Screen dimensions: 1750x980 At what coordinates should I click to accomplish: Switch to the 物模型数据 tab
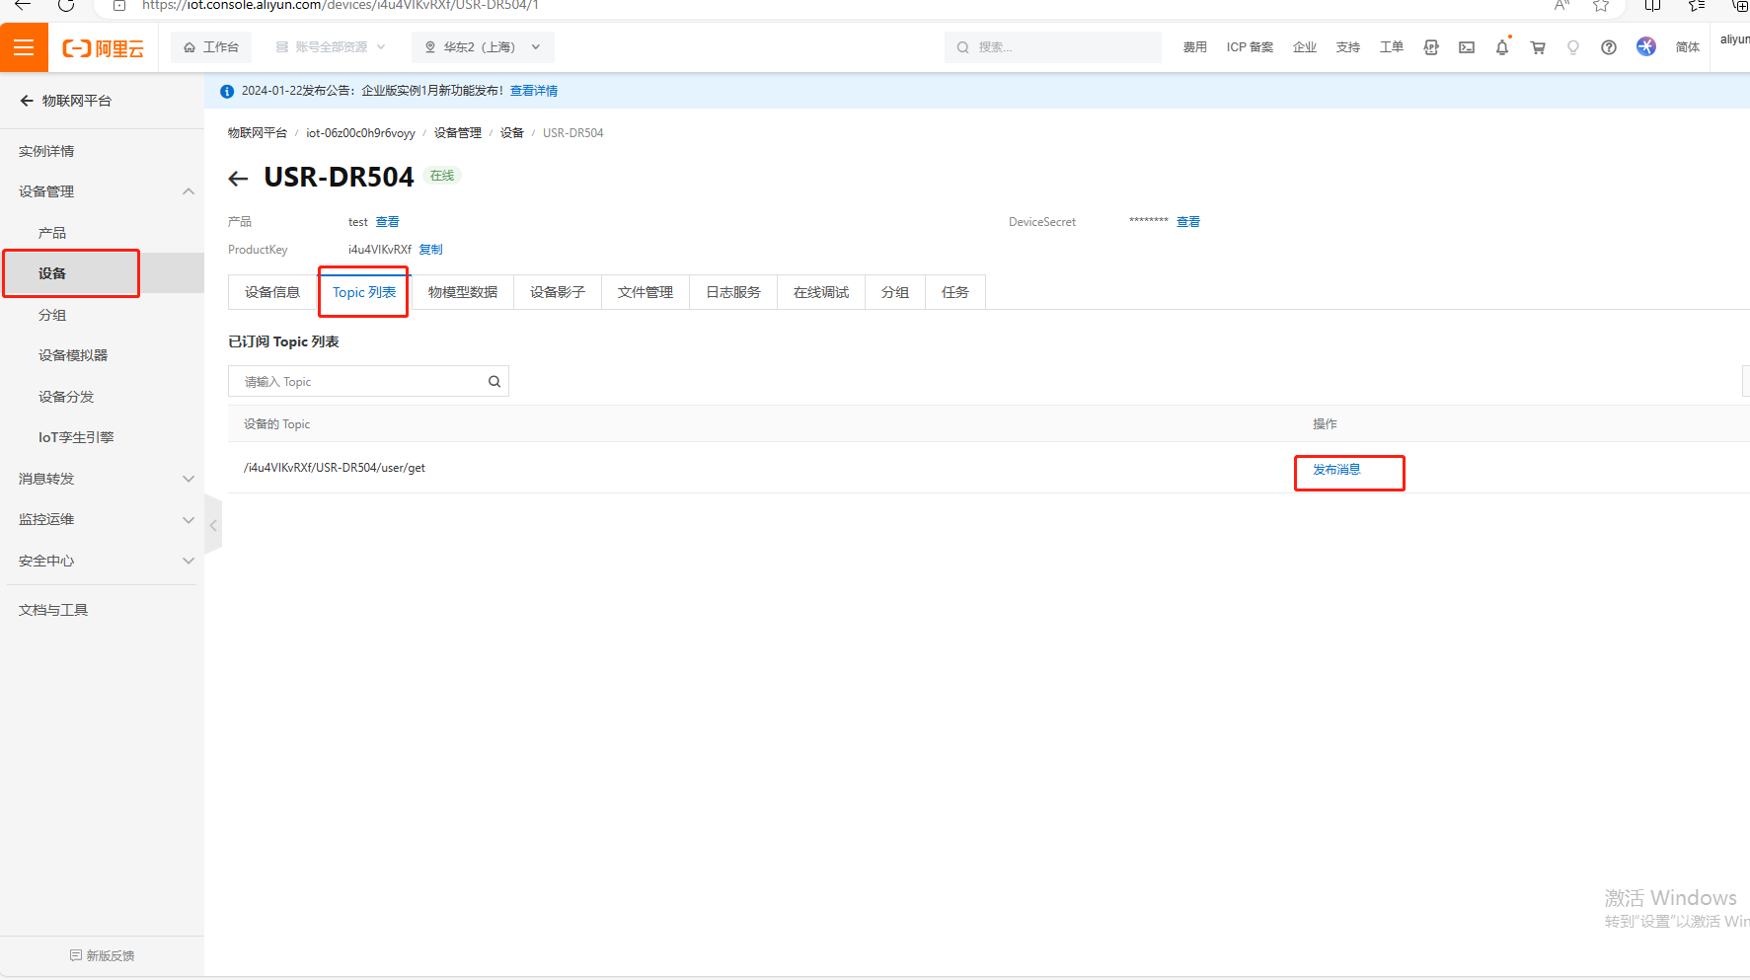tap(462, 293)
